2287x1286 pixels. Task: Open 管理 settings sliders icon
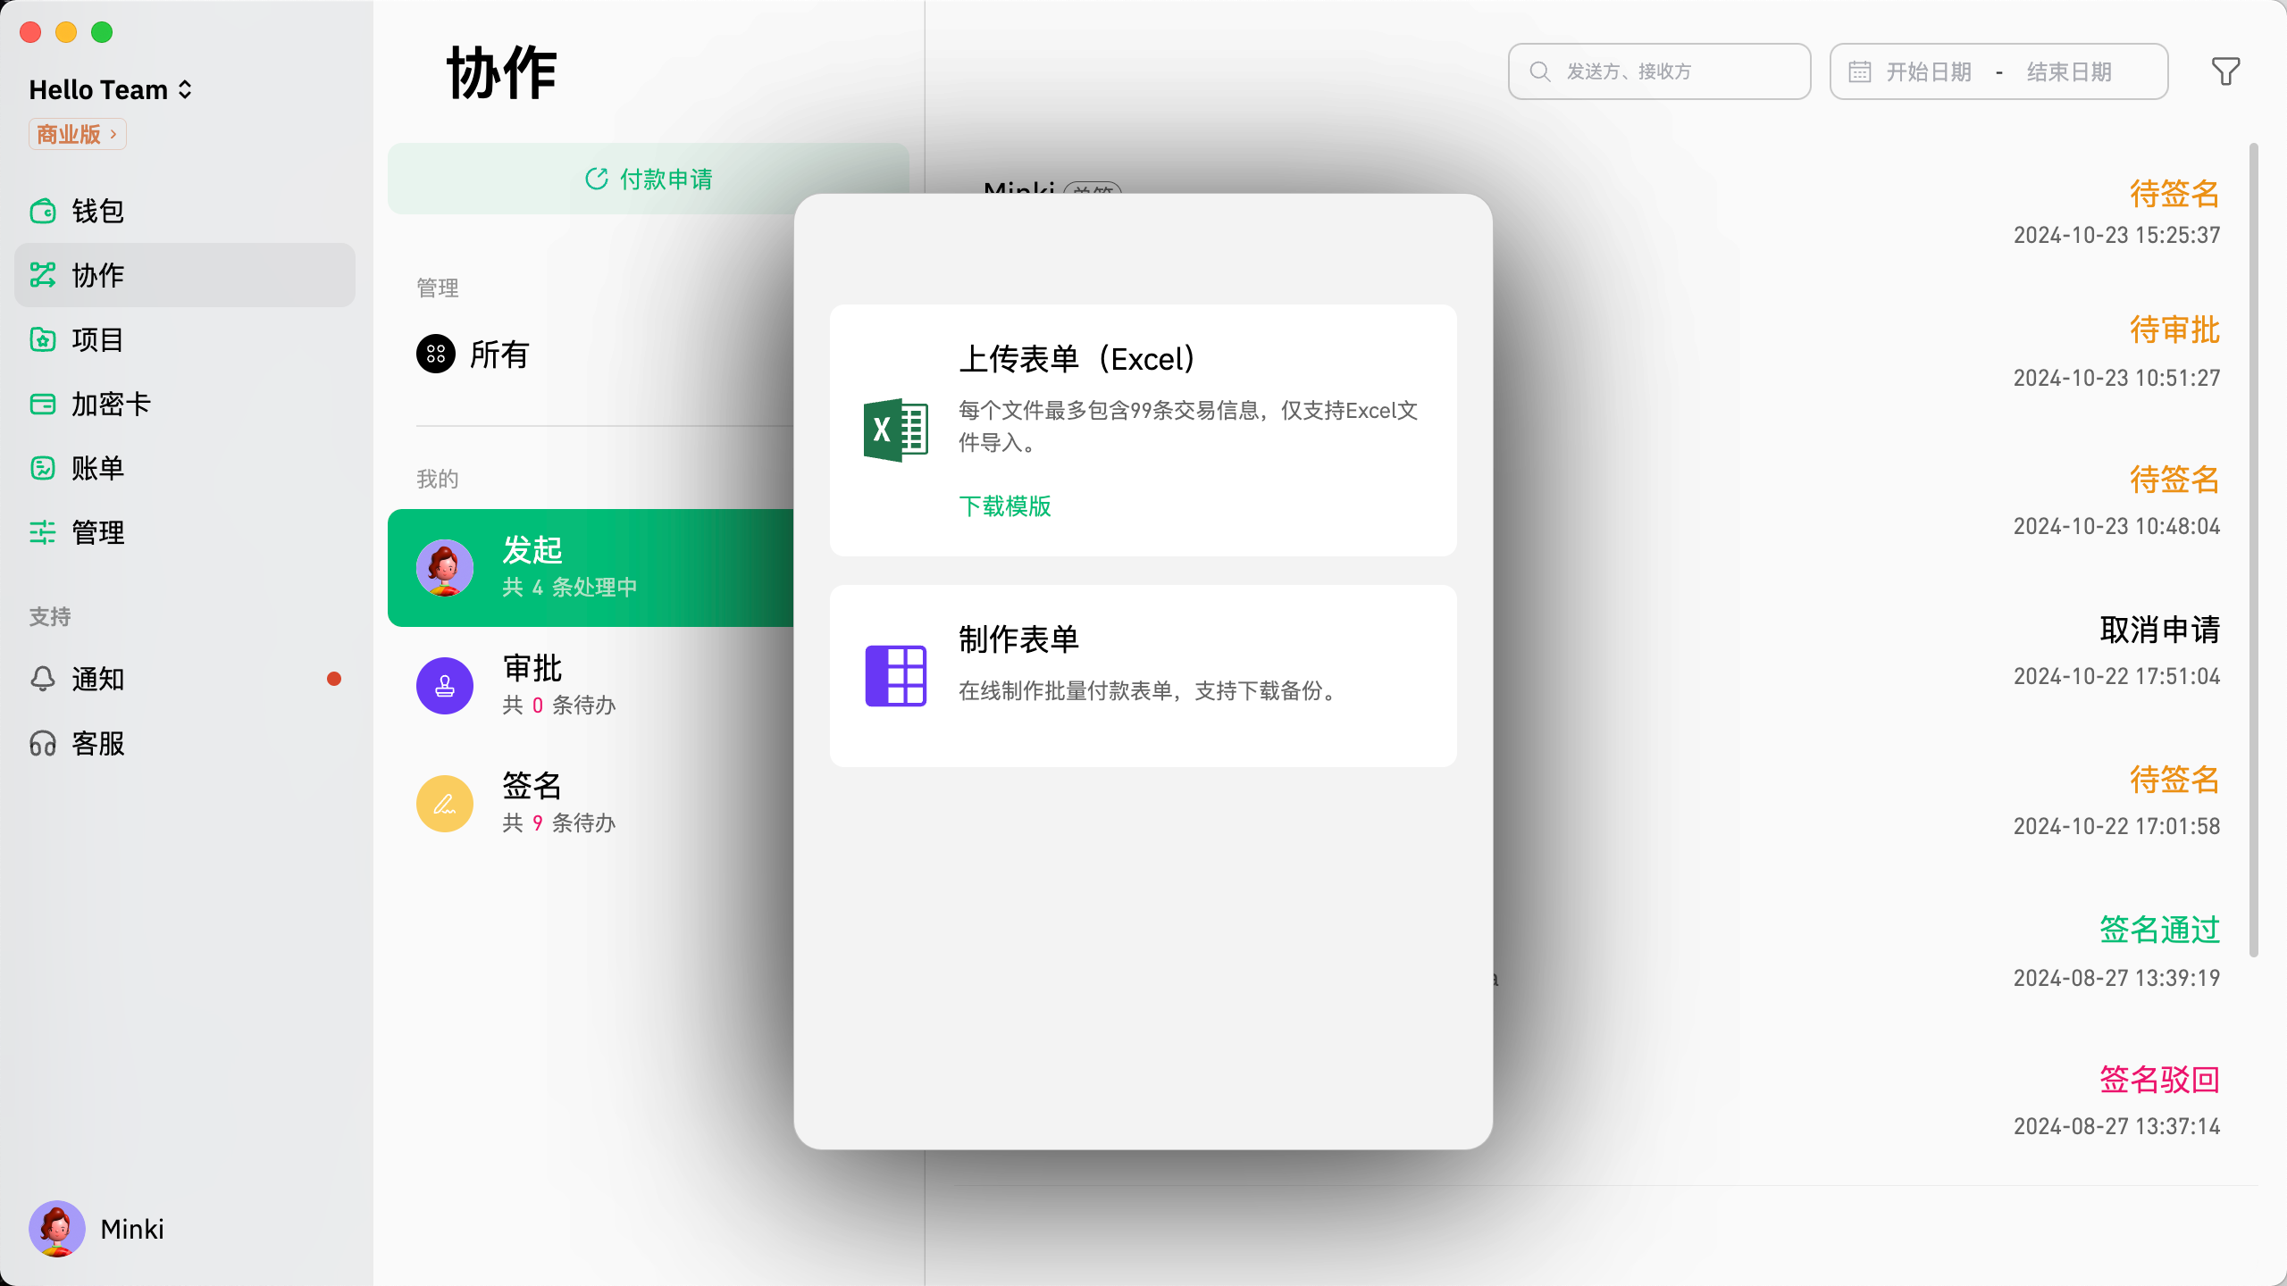(43, 533)
